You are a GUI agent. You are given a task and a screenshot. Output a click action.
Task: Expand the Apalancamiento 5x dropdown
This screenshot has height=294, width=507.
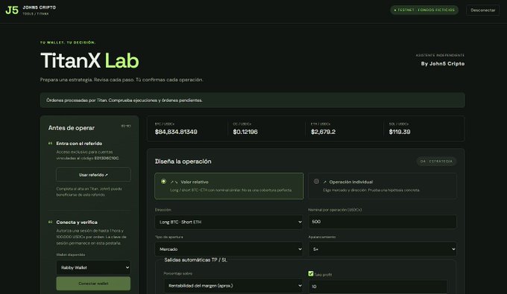382,249
